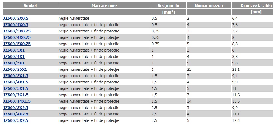Screen dimensions: 273x124
Task: Open the JZ600/3X1 product link
Action: coord(14,50)
